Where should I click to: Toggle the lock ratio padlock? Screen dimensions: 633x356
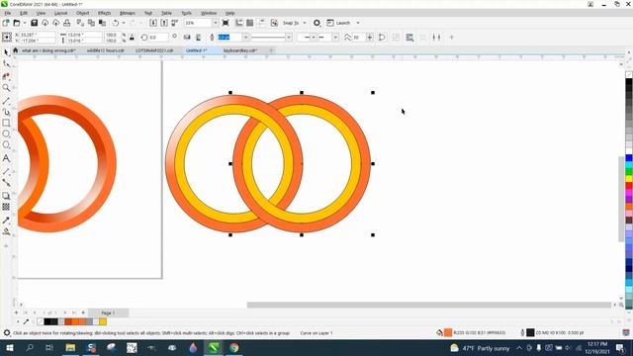pyautogui.click(x=132, y=38)
